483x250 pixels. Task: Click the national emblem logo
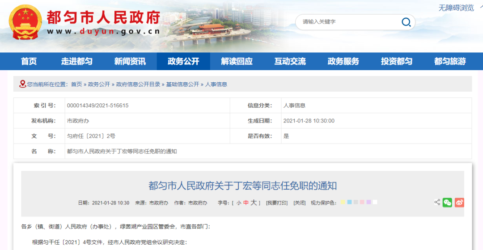click(x=25, y=22)
